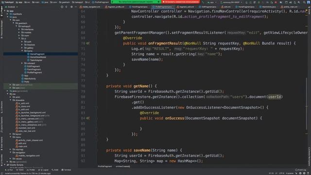311x175 pixels.
Task: Expand the layout resources folder
Action: tap(11, 134)
